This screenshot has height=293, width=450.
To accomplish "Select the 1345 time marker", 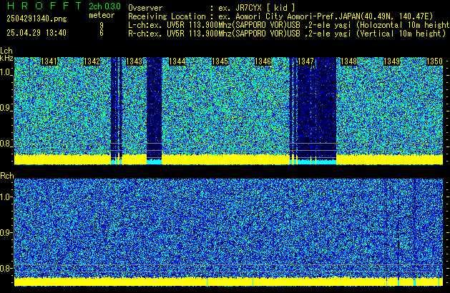I will [x=220, y=61].
